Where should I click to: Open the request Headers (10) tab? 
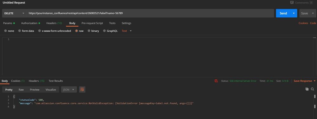(54, 23)
